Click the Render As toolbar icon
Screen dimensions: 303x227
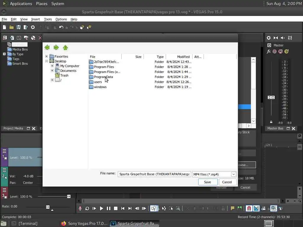[x=25, y=27]
